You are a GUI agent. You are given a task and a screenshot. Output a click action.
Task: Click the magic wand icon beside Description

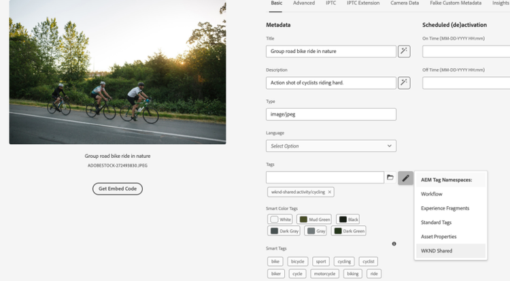404,83
